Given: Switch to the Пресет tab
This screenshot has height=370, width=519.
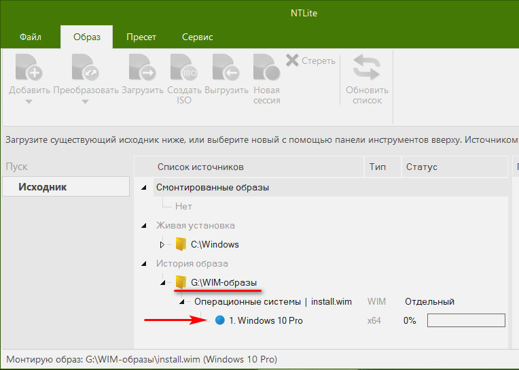Looking at the screenshot, I should point(141,37).
